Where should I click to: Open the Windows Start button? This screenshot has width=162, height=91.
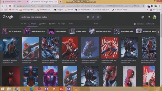3,89
